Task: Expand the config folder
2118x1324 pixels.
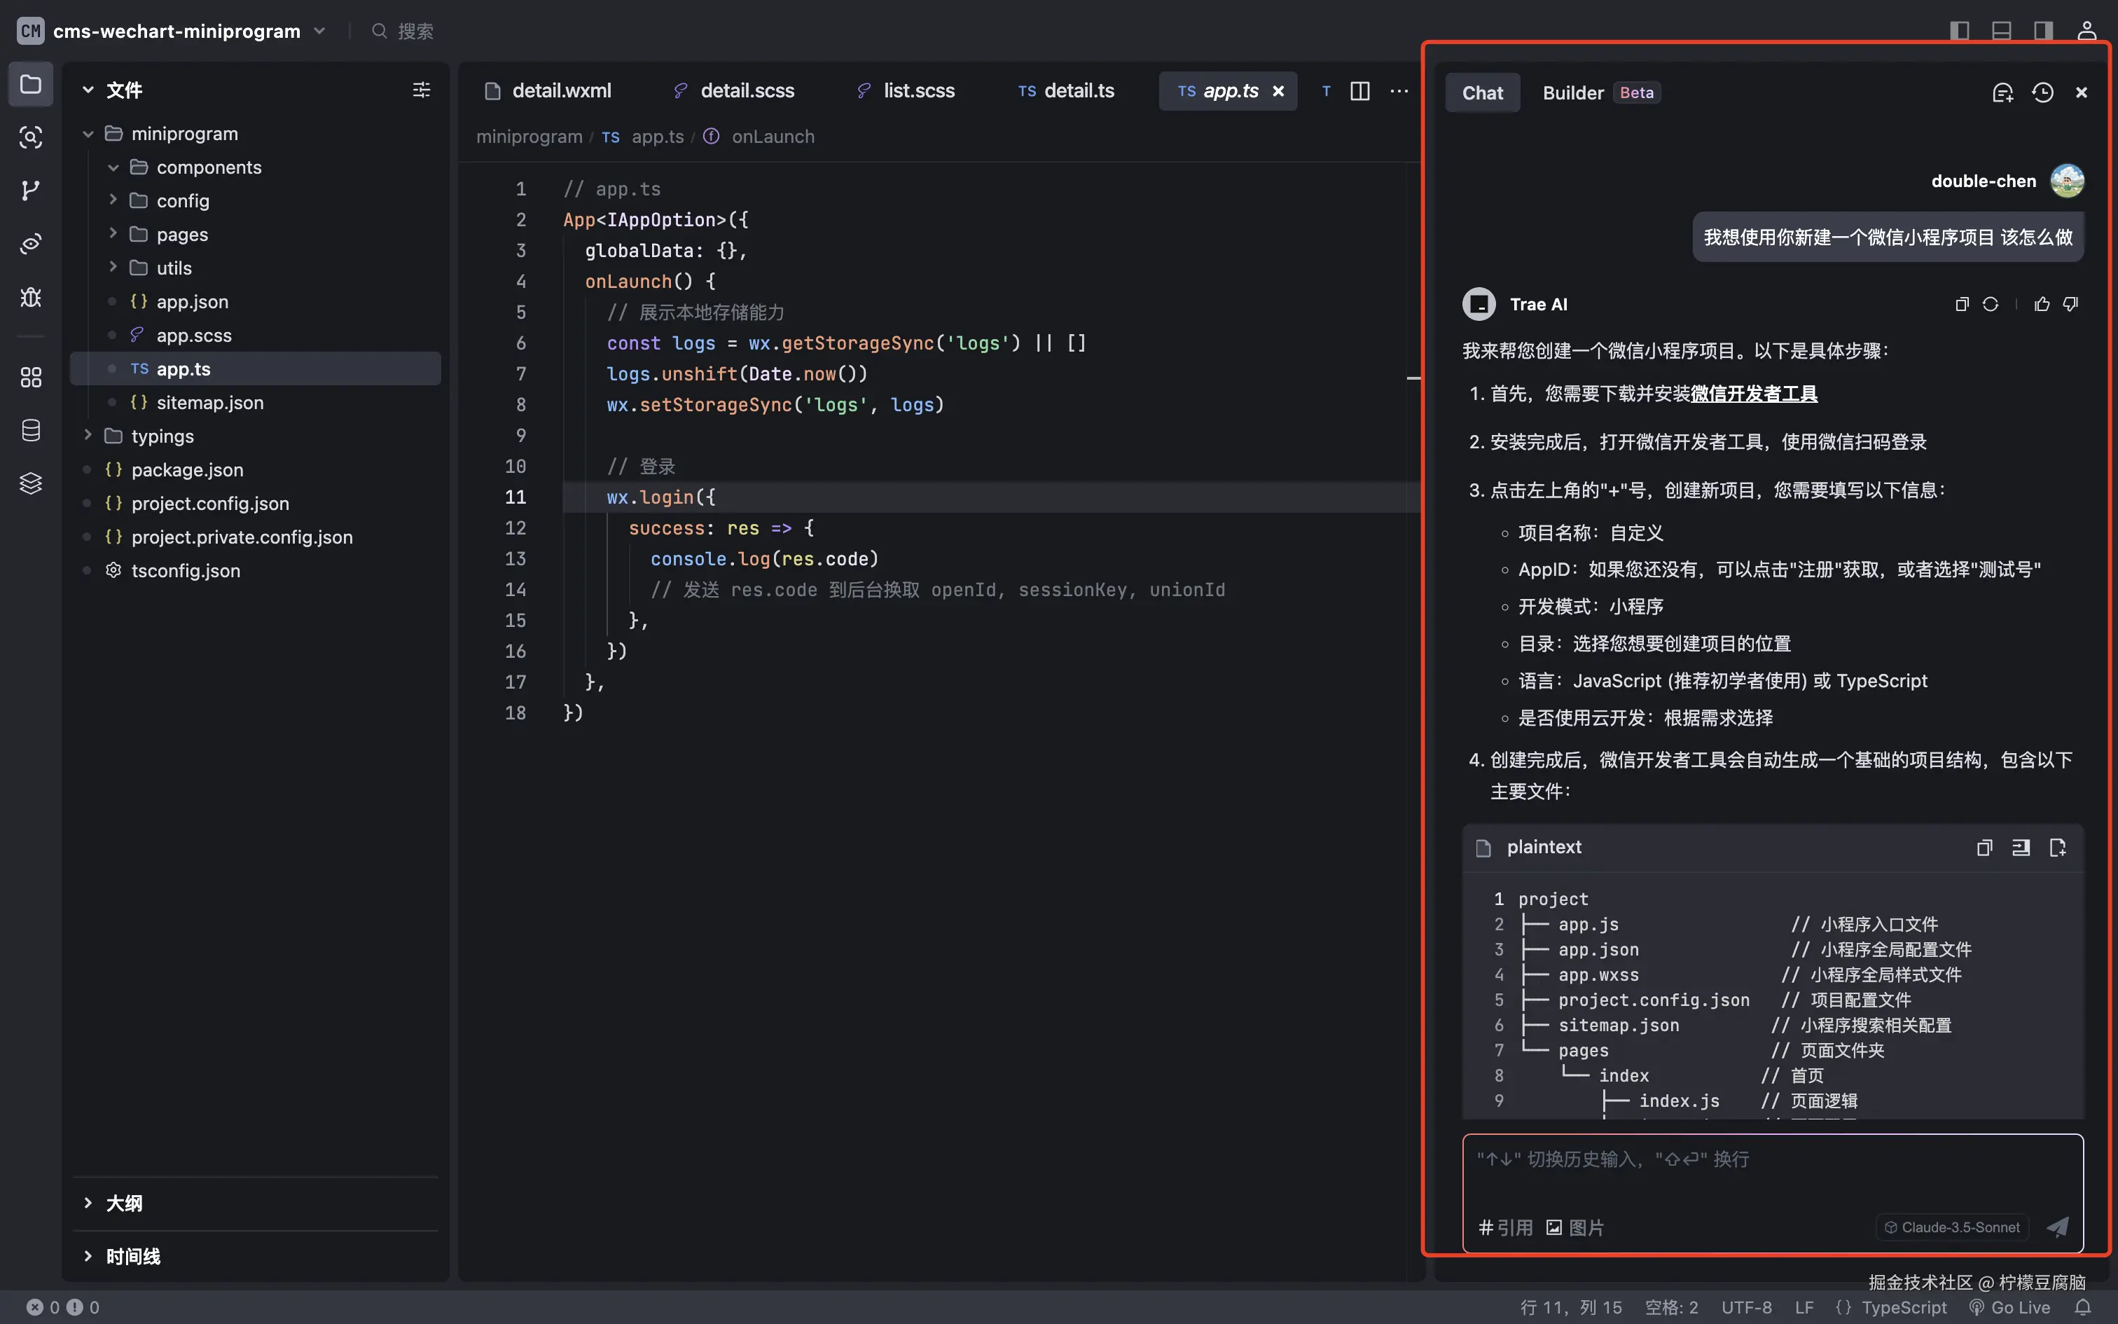Action: click(x=182, y=200)
